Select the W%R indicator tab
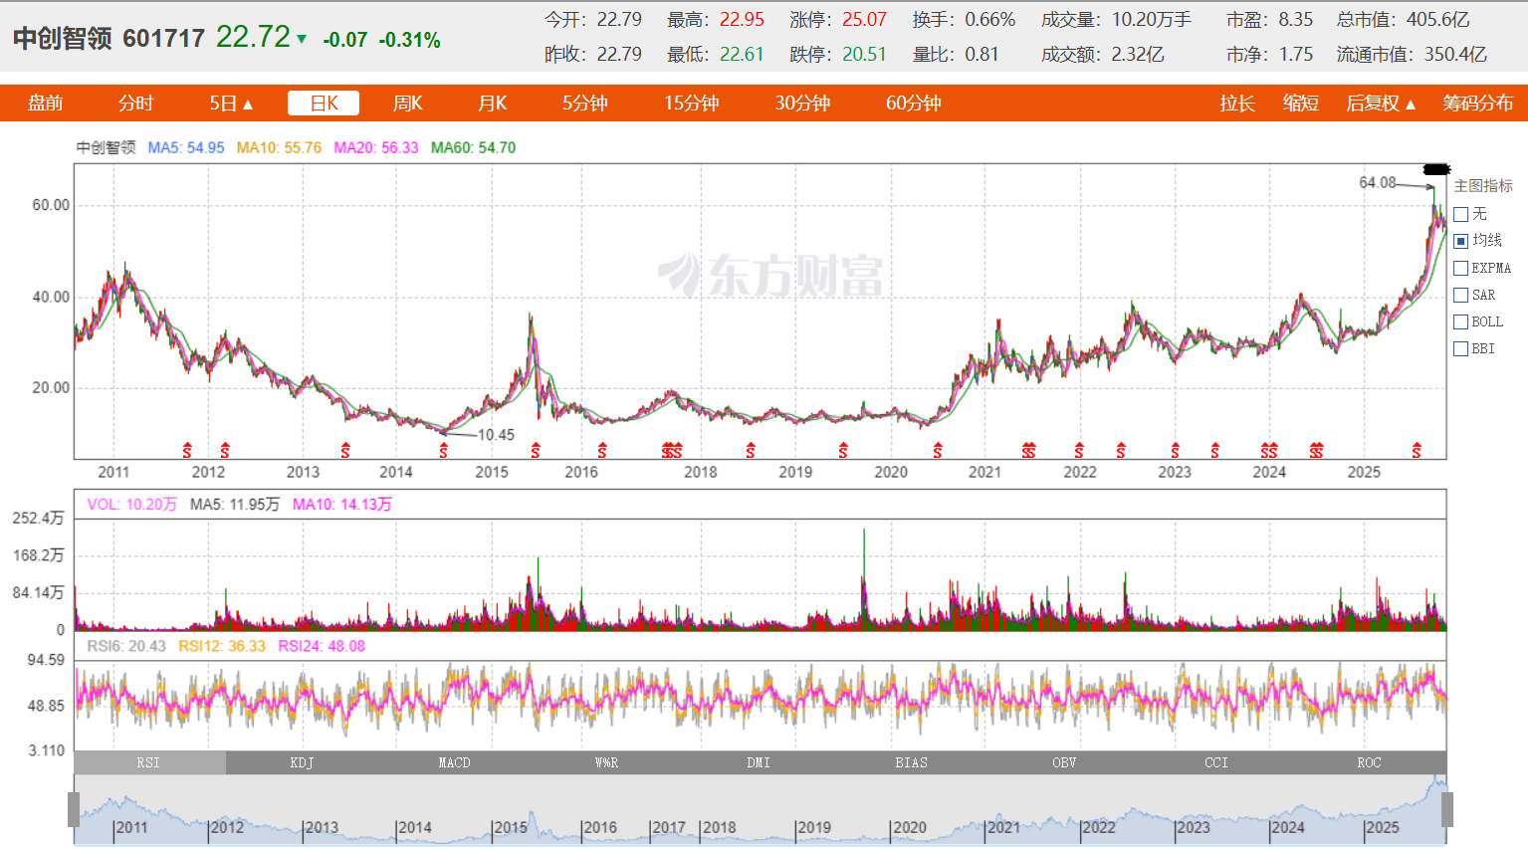This screenshot has height=849, width=1528. coord(606,762)
